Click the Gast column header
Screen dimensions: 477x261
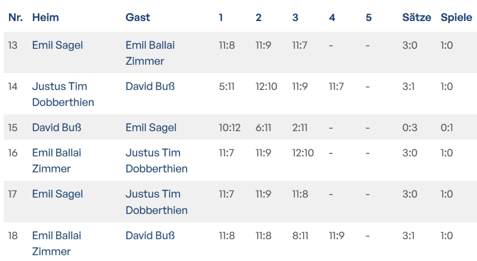(138, 18)
